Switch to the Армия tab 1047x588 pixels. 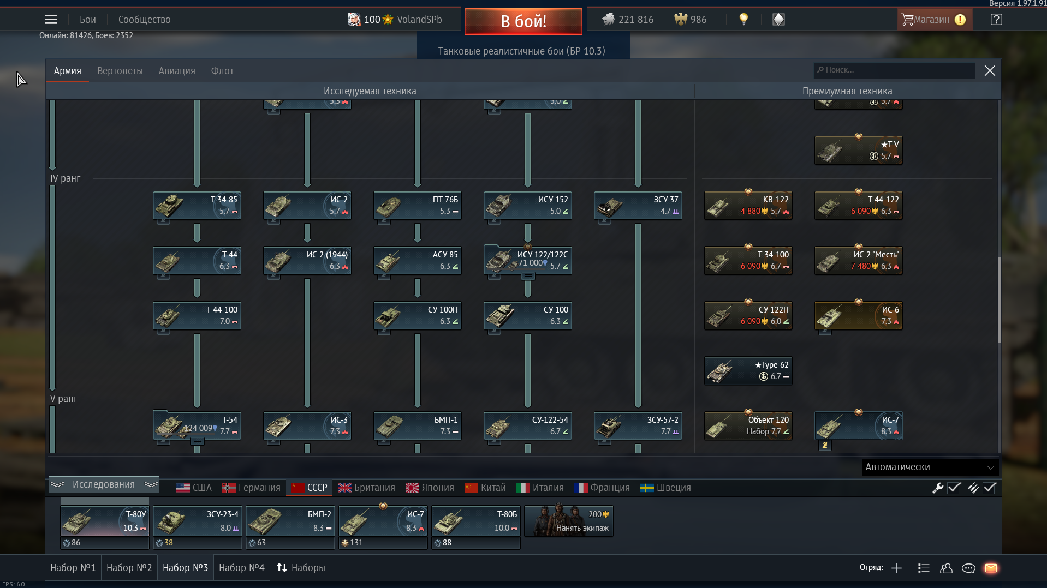[68, 71]
